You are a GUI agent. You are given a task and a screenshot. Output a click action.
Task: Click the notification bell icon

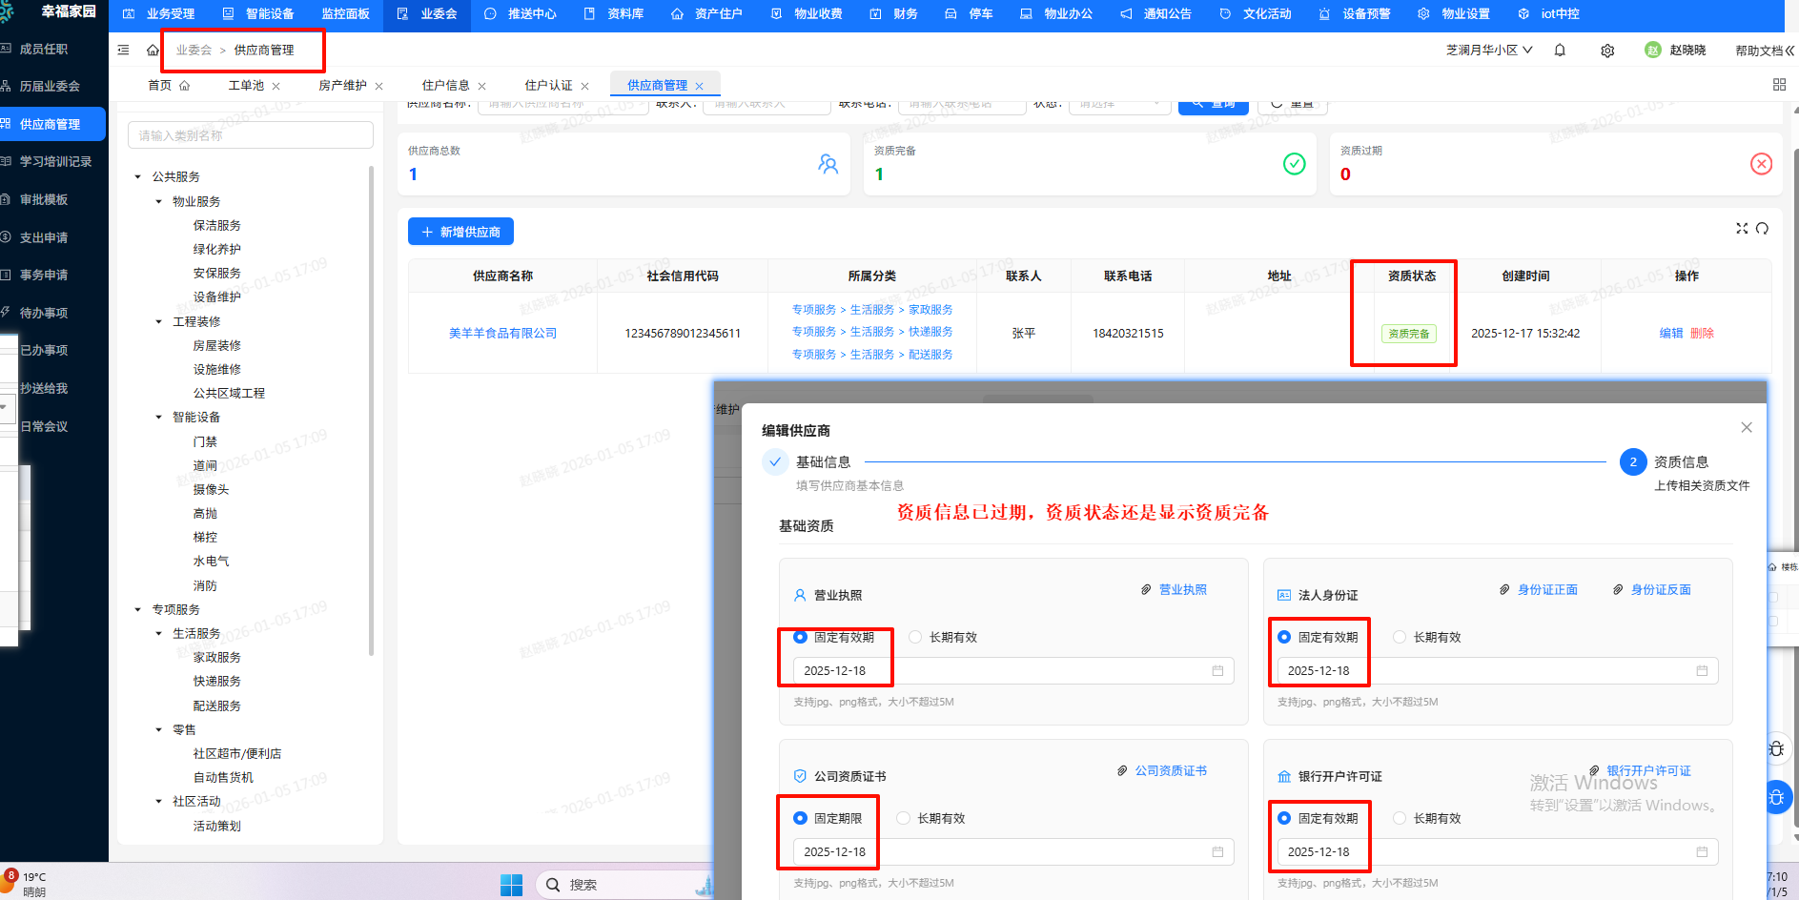(x=1560, y=51)
